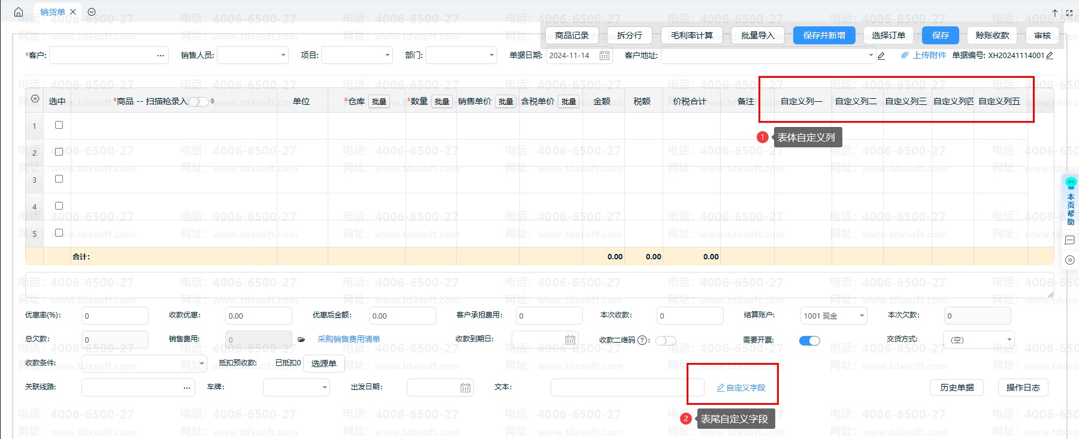Check the checkbox in row 1
Viewport: 1079px width, 439px height.
coord(59,125)
